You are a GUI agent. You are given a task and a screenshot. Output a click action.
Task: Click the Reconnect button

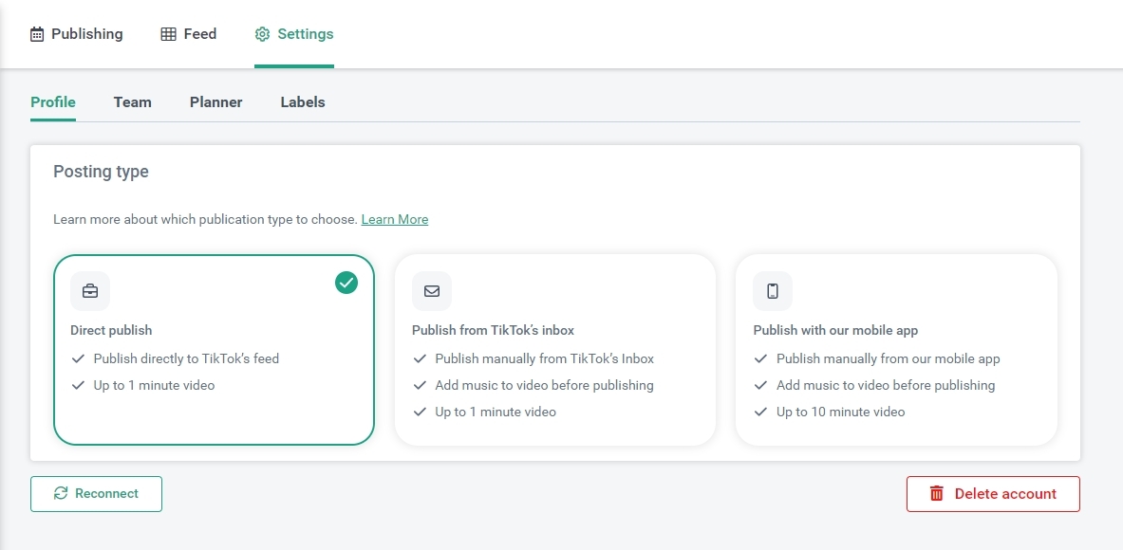click(96, 494)
